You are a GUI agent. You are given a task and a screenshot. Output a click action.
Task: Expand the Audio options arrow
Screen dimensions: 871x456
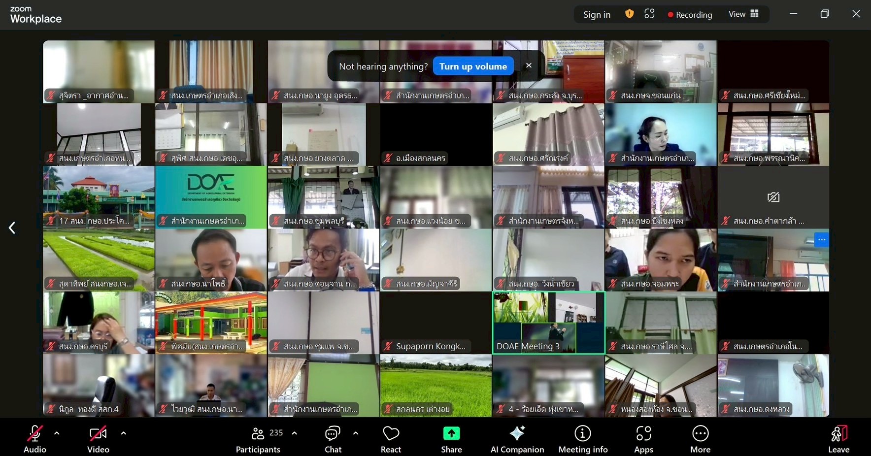click(x=57, y=433)
